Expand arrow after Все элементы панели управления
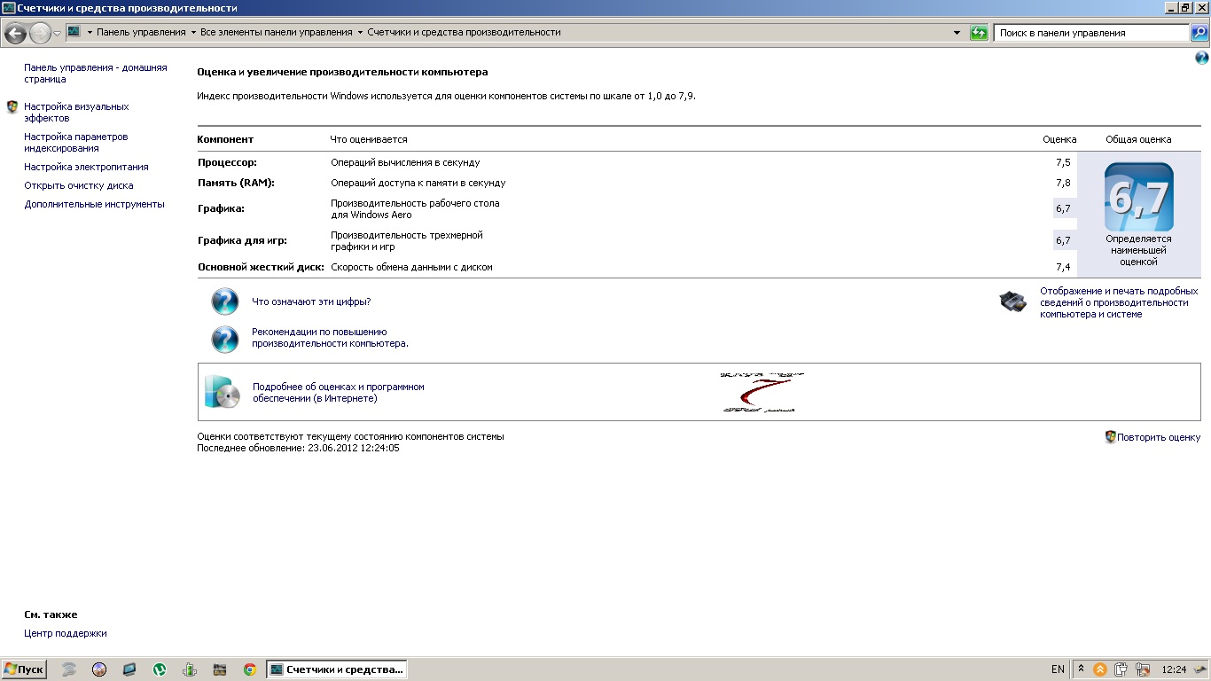Image resolution: width=1211 pixels, height=681 pixels. click(x=360, y=32)
